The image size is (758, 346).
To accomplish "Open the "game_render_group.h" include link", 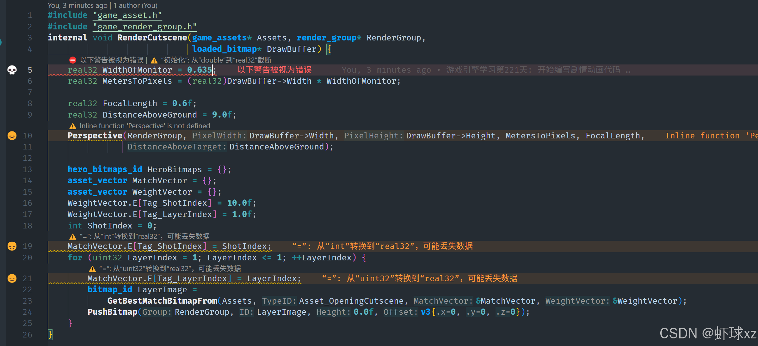I will pyautogui.click(x=145, y=27).
